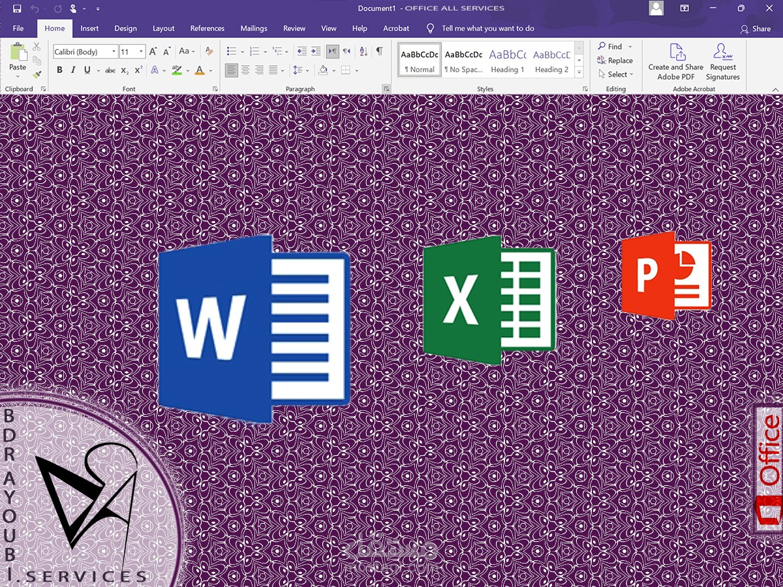Toggle strikethrough formatting
Screen dimensions: 783x587
[110, 70]
